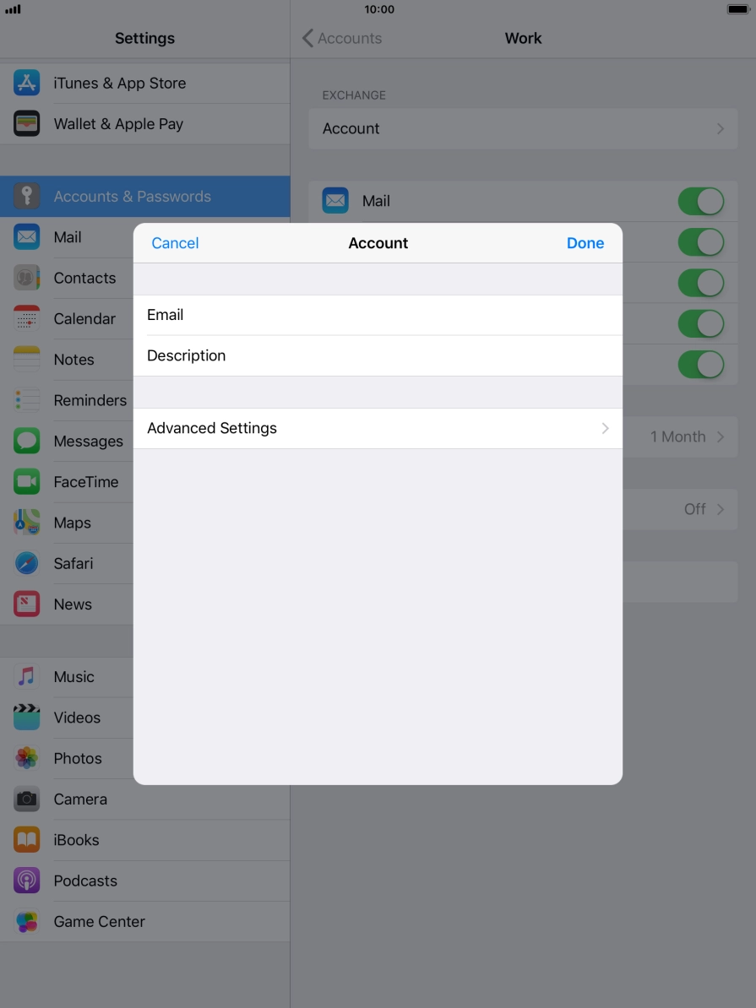Go back to Accounts
This screenshot has height=1008, width=756.
341,38
